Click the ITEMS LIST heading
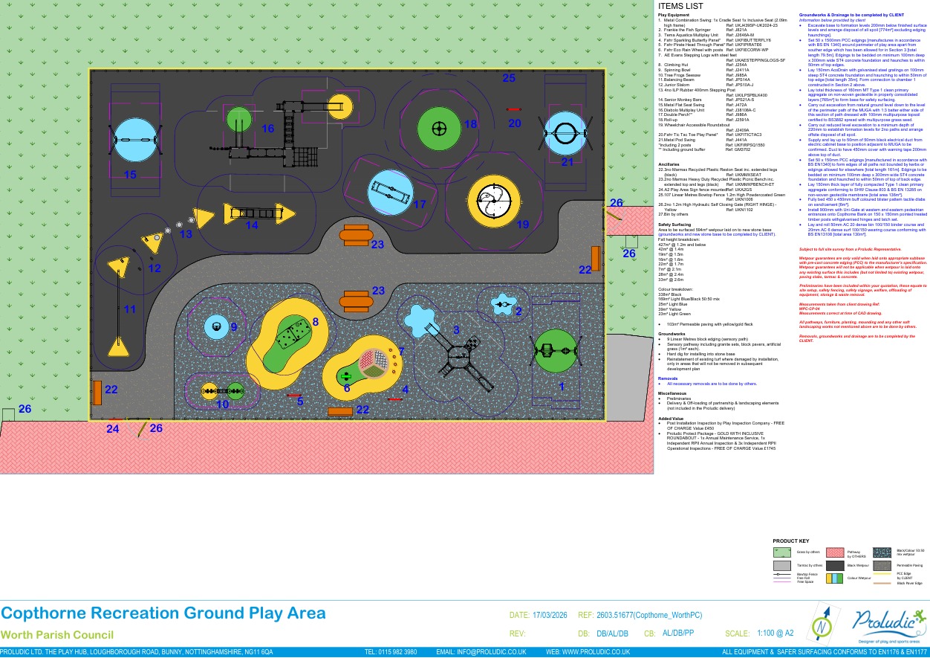930x658 pixels. [681, 7]
